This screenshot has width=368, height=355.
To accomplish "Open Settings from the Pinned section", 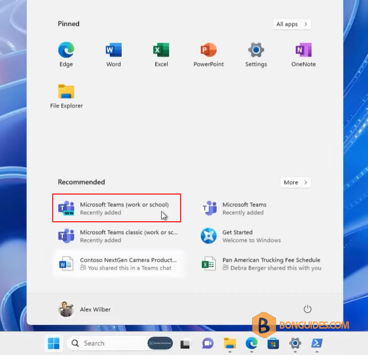I will (x=256, y=55).
